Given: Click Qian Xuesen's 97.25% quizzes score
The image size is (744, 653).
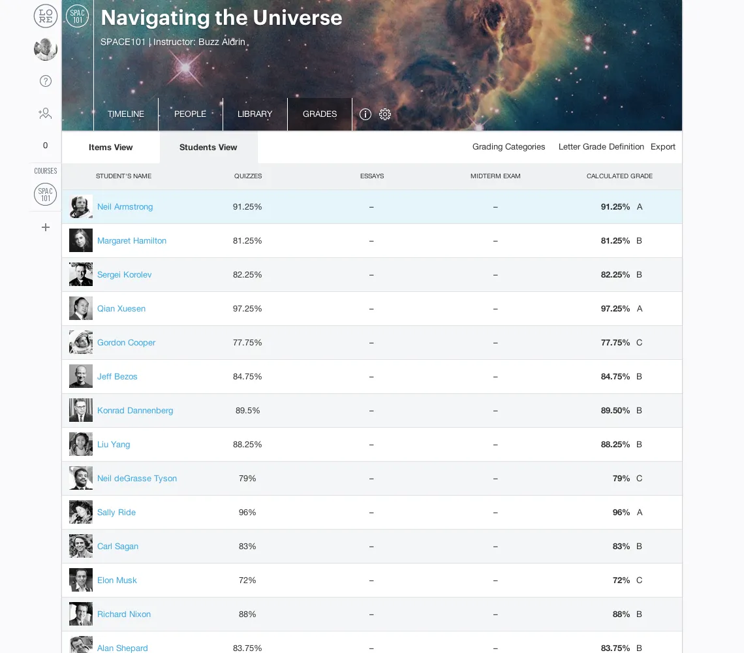Looking at the screenshot, I should coord(247,309).
